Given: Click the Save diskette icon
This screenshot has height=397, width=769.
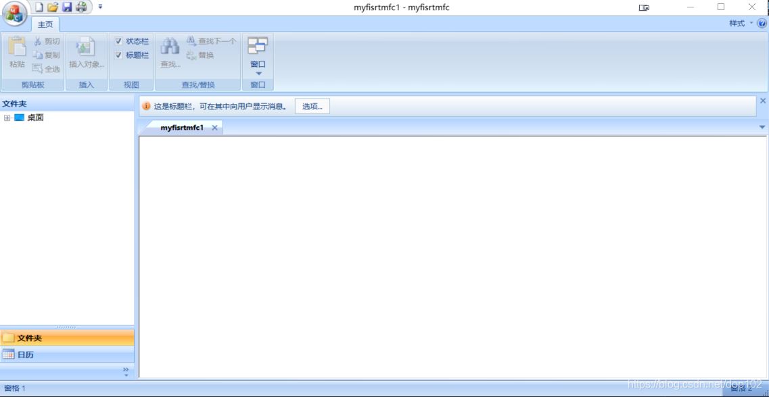Looking at the screenshot, I should click(67, 7).
